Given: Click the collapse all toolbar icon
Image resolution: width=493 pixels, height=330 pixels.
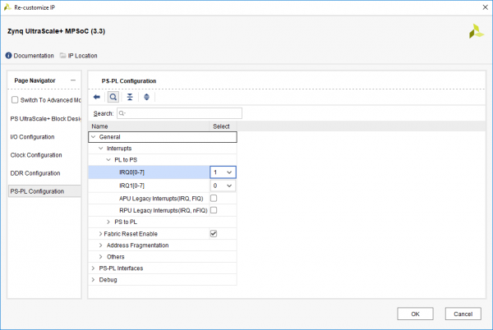Looking at the screenshot, I should pos(129,97).
